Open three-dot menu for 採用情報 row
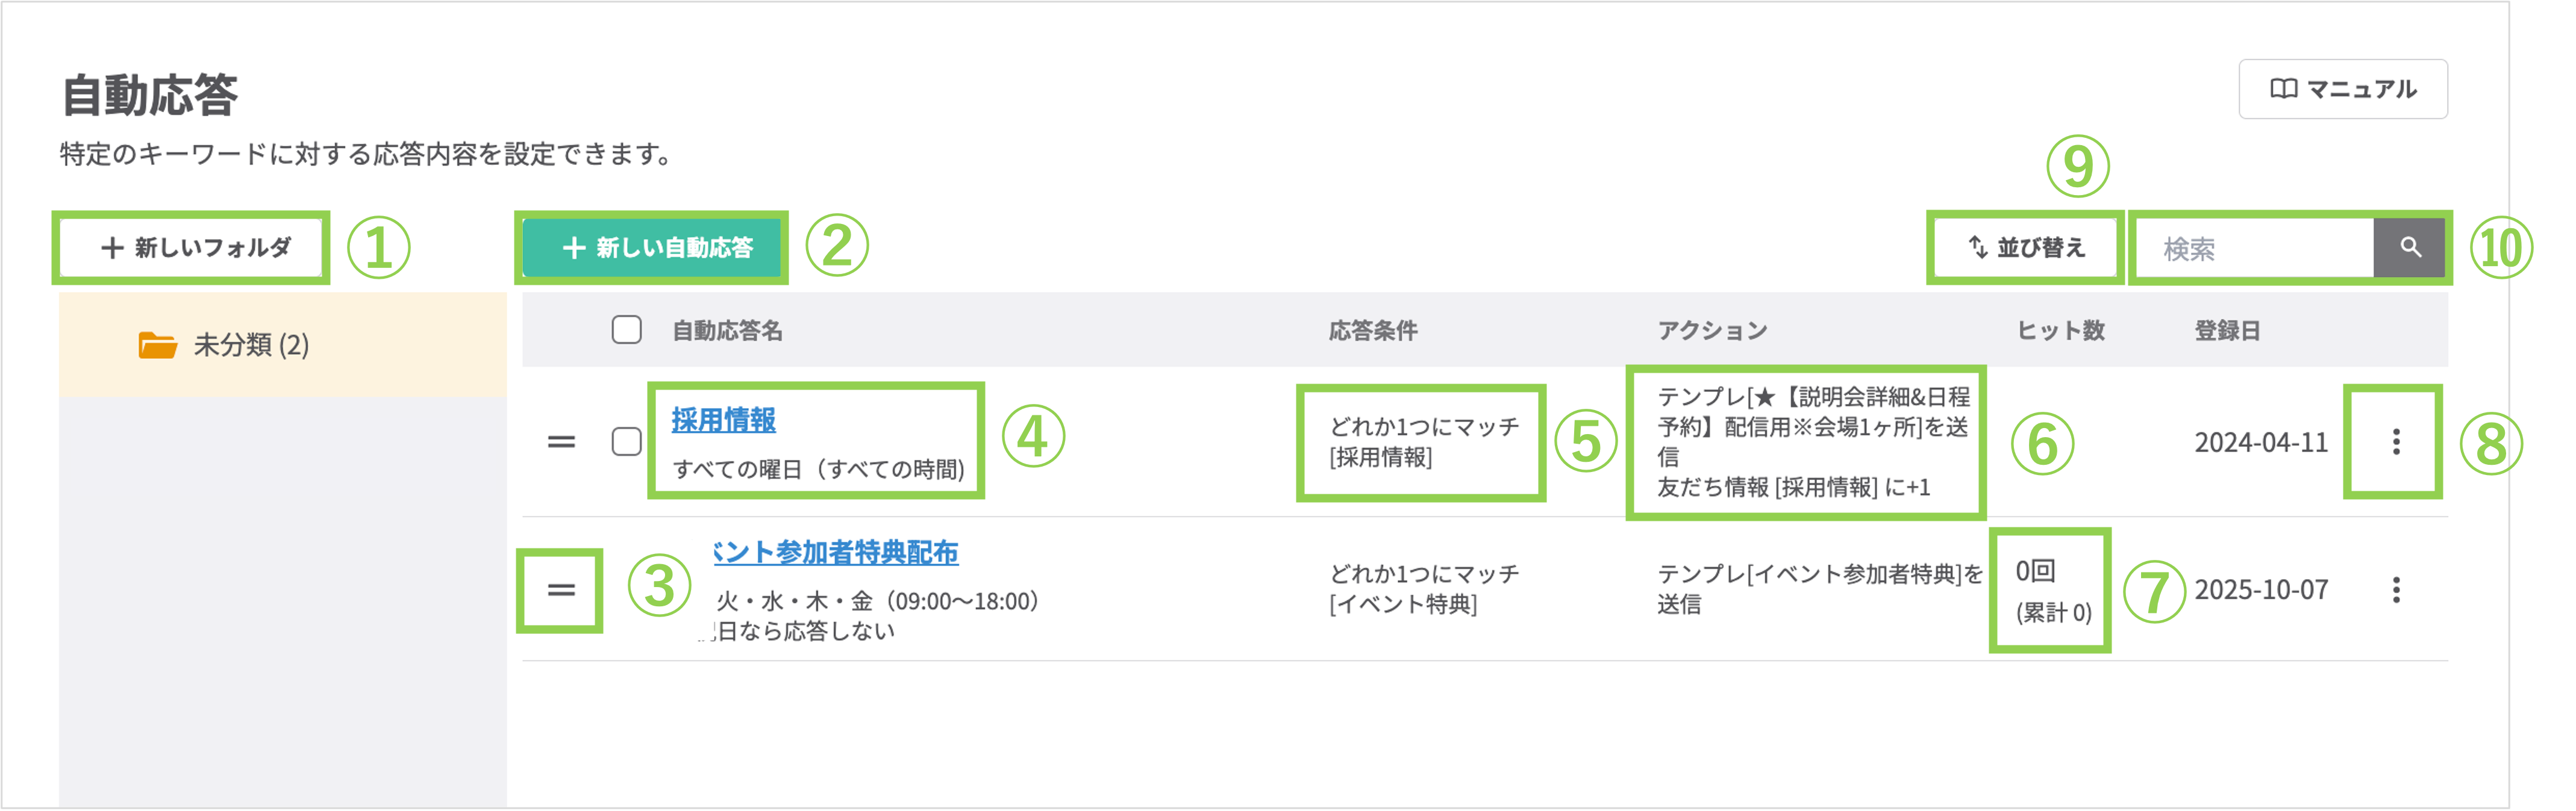The image size is (2576, 811). [x=2396, y=442]
